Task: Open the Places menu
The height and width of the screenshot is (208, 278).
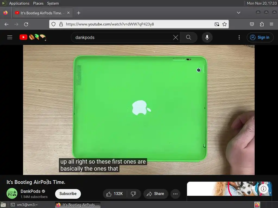Action: tap(38, 3)
